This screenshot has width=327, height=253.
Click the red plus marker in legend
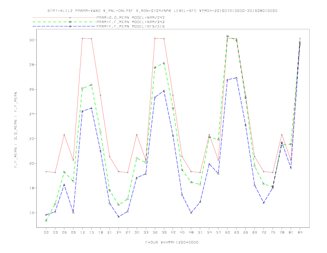click(x=70, y=17)
